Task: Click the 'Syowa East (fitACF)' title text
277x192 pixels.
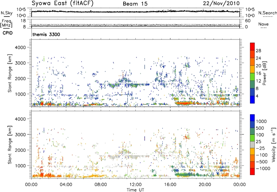Action: coord(62,3)
